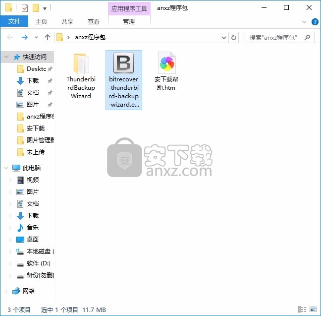Switch to the 主页 ribbon tab
This screenshot has width=321, height=316.
coord(41,21)
